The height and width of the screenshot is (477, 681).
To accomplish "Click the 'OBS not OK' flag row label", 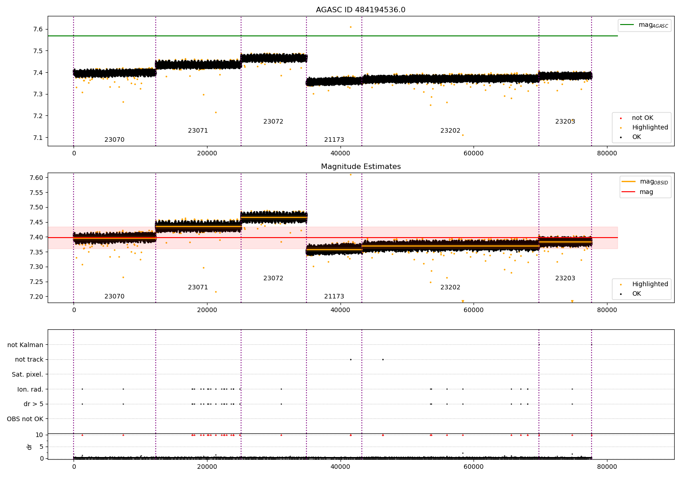I will coord(25,419).
